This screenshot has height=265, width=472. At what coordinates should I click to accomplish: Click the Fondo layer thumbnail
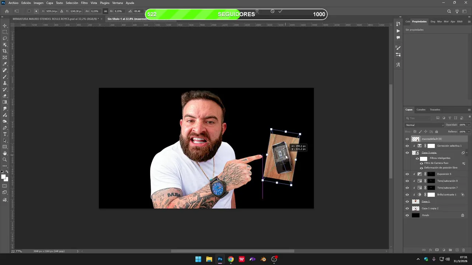click(x=416, y=215)
